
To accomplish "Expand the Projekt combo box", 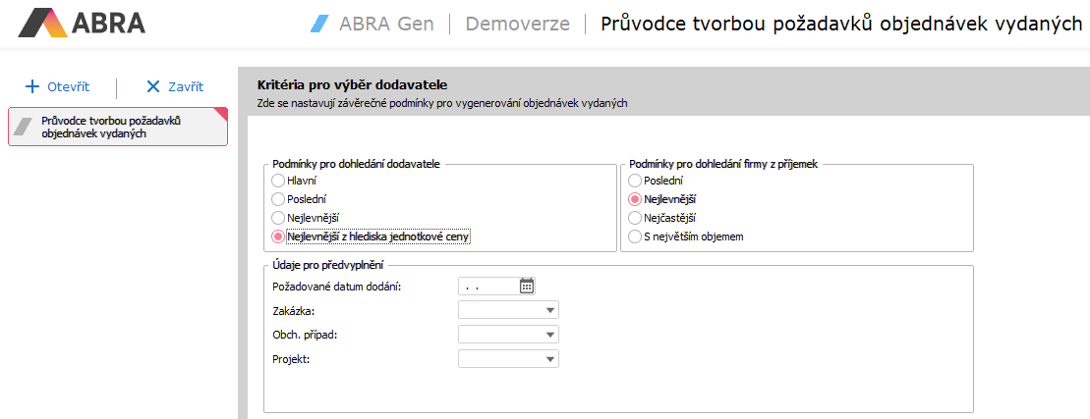I will [x=549, y=359].
